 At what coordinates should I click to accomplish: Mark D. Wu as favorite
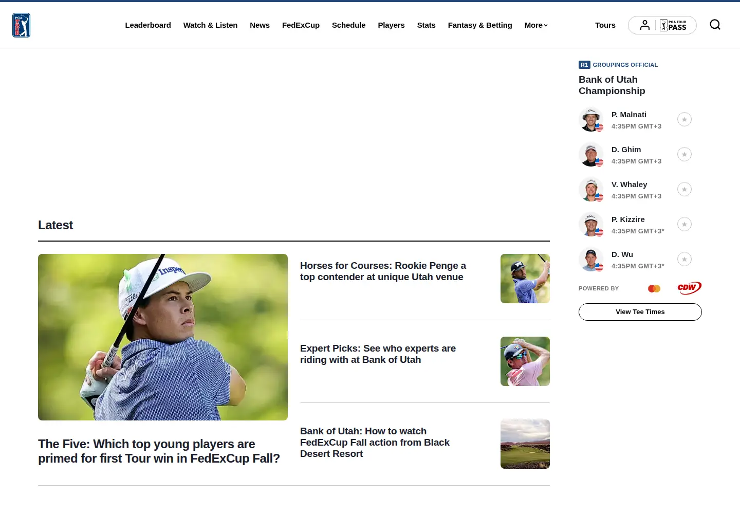tap(684, 259)
